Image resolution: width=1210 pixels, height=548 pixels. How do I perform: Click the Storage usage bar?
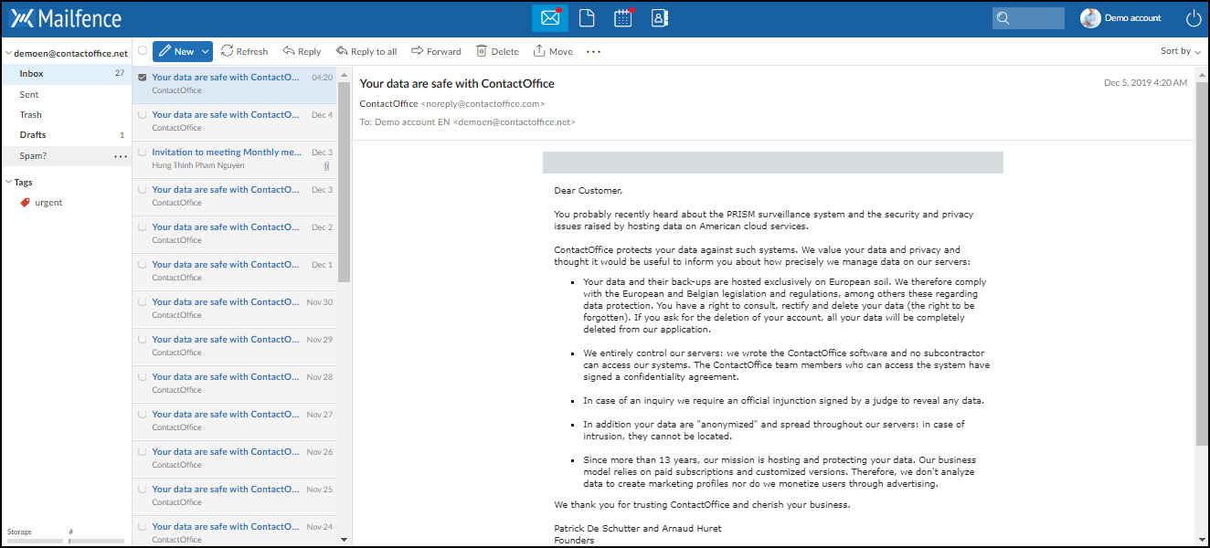pyautogui.click(x=35, y=541)
